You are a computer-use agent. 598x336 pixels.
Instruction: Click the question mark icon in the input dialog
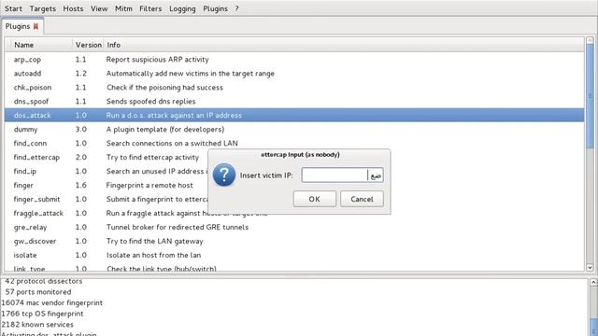(224, 175)
